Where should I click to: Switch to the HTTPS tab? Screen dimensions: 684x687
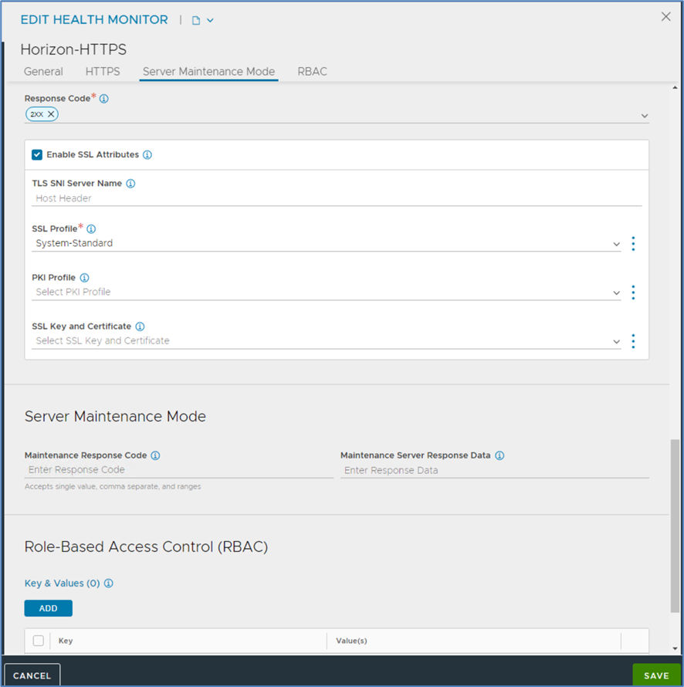103,72
